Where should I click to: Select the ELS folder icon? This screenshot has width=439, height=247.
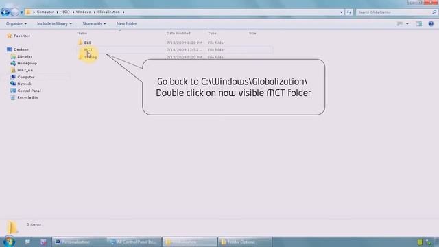[x=80, y=43]
